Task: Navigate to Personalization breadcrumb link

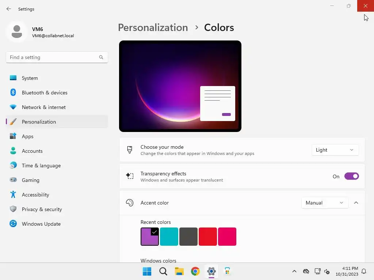Action: point(153,28)
